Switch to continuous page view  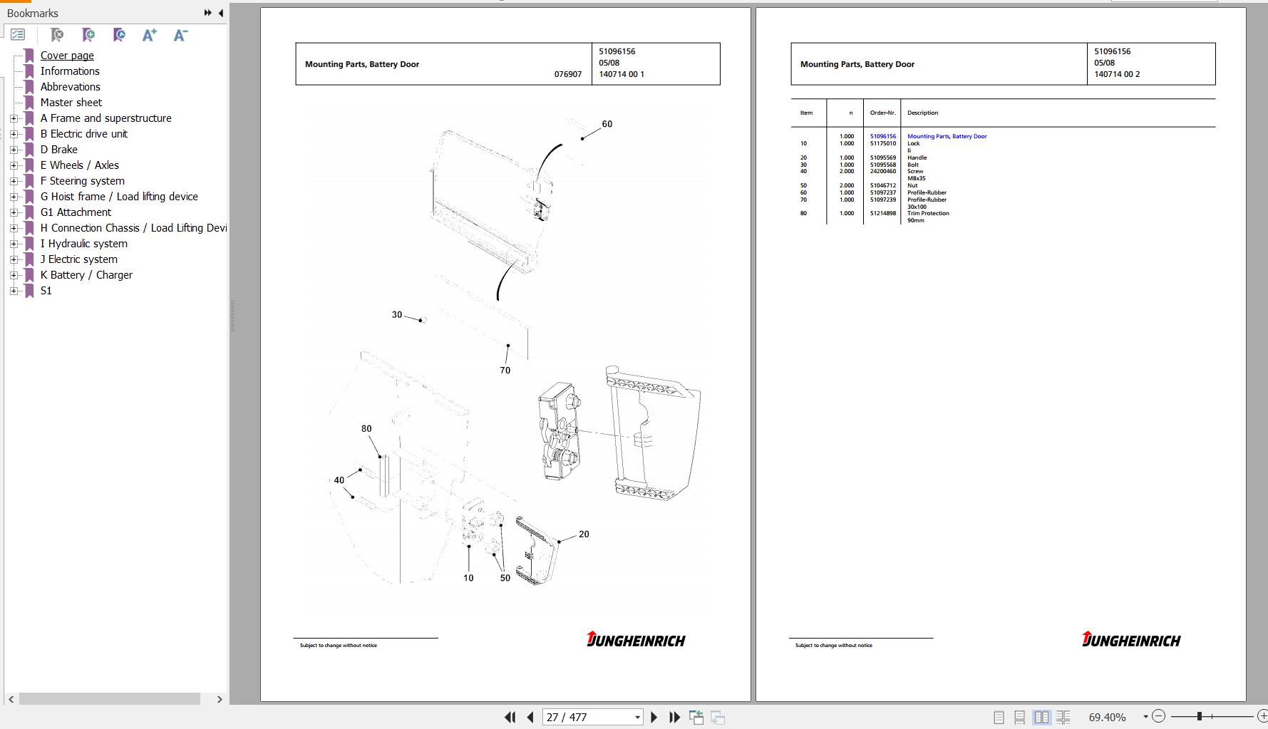point(1020,718)
